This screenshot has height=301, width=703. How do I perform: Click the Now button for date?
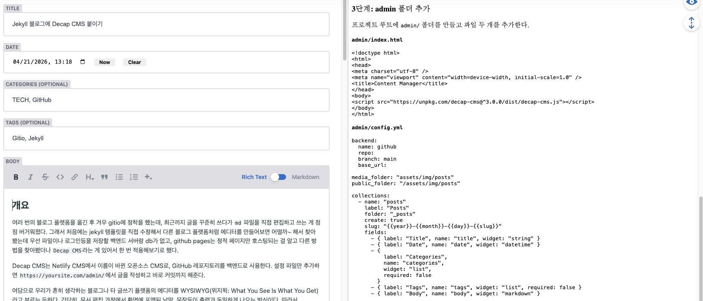tap(104, 62)
